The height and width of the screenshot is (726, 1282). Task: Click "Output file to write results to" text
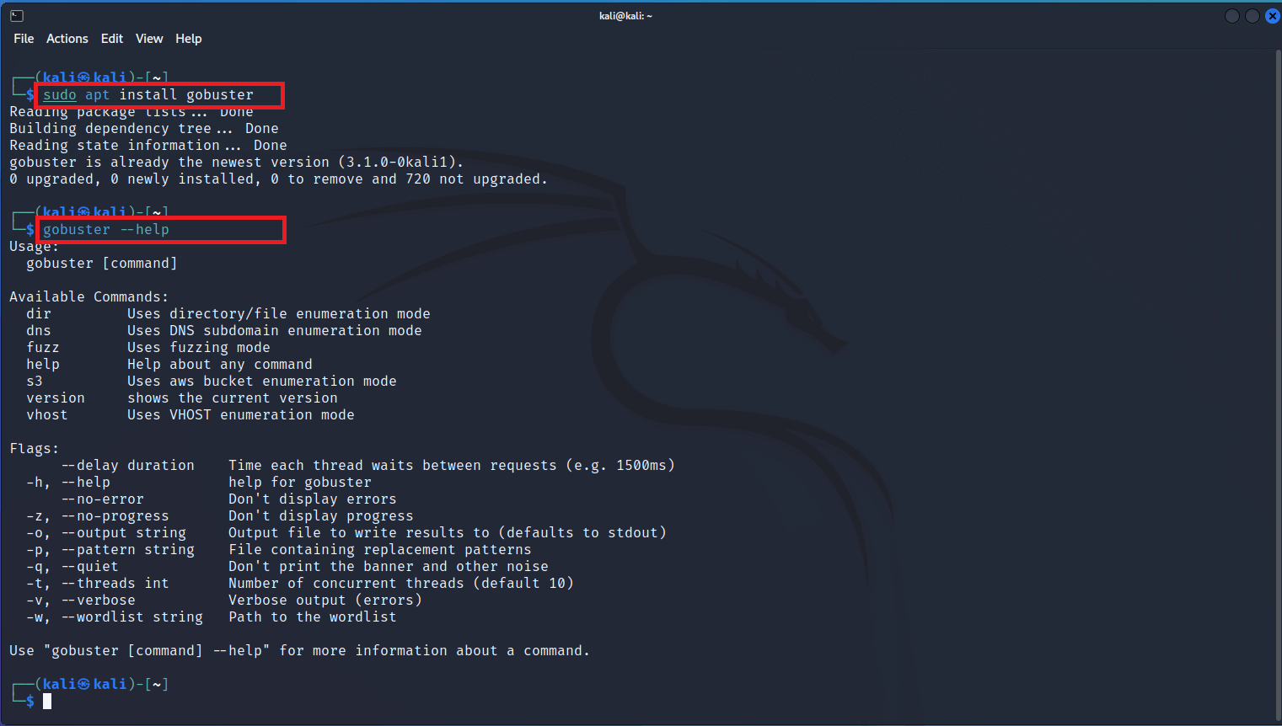click(359, 533)
